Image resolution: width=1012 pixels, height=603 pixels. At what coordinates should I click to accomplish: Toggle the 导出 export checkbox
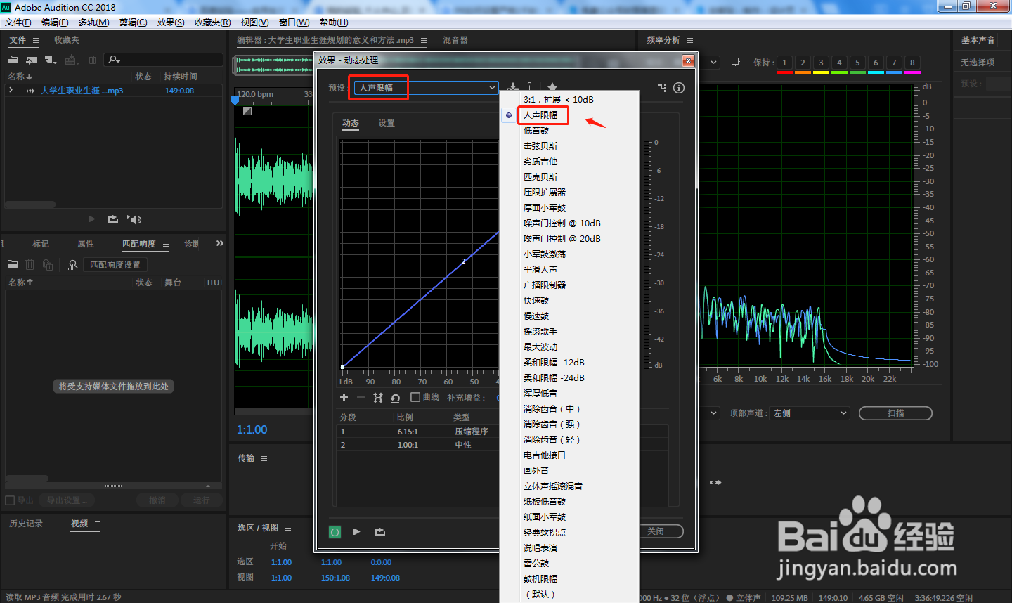point(10,500)
